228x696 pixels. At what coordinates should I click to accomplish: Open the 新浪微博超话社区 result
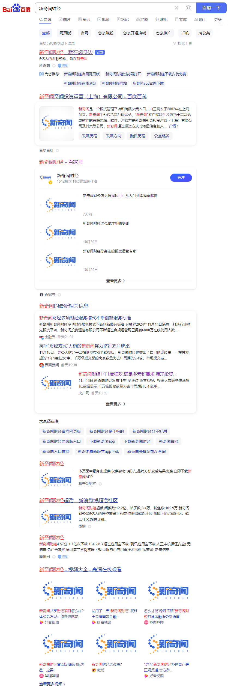coord(78,500)
